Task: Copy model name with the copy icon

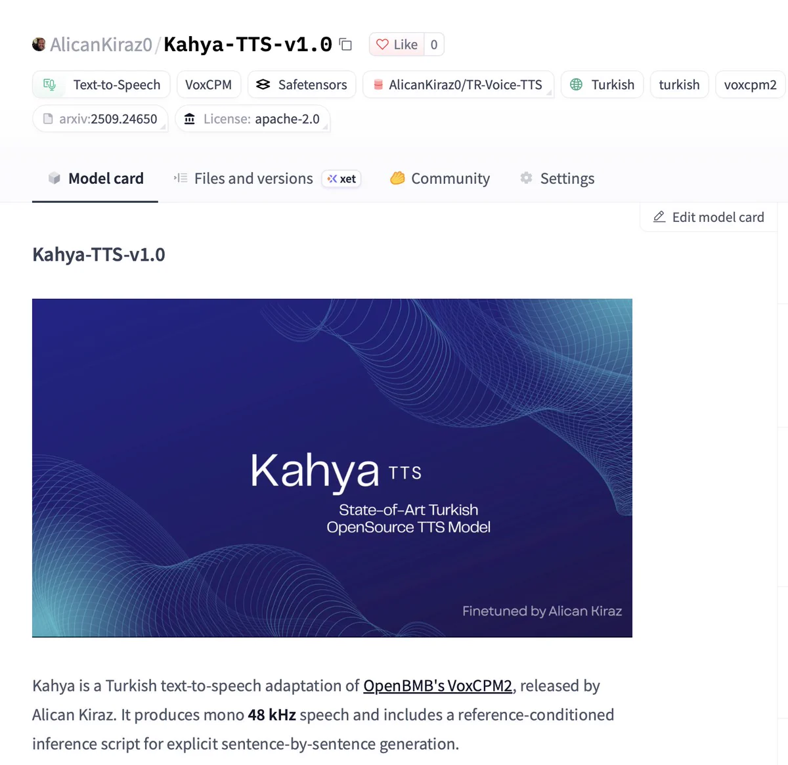Action: (x=346, y=45)
